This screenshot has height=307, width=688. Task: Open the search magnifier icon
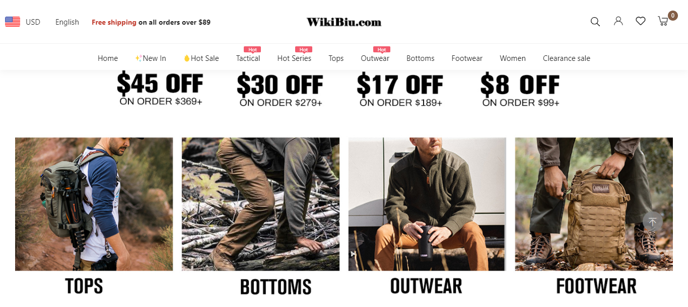coord(595,22)
